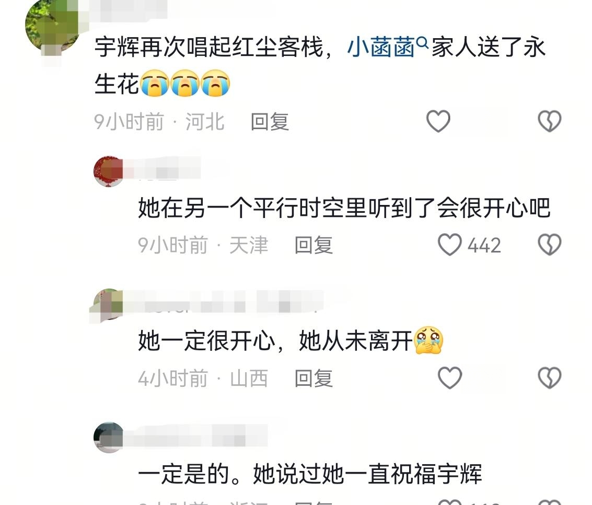Tap search icon beside 小菡菡
Viewport: 592px width, 505px height.
click(x=423, y=42)
